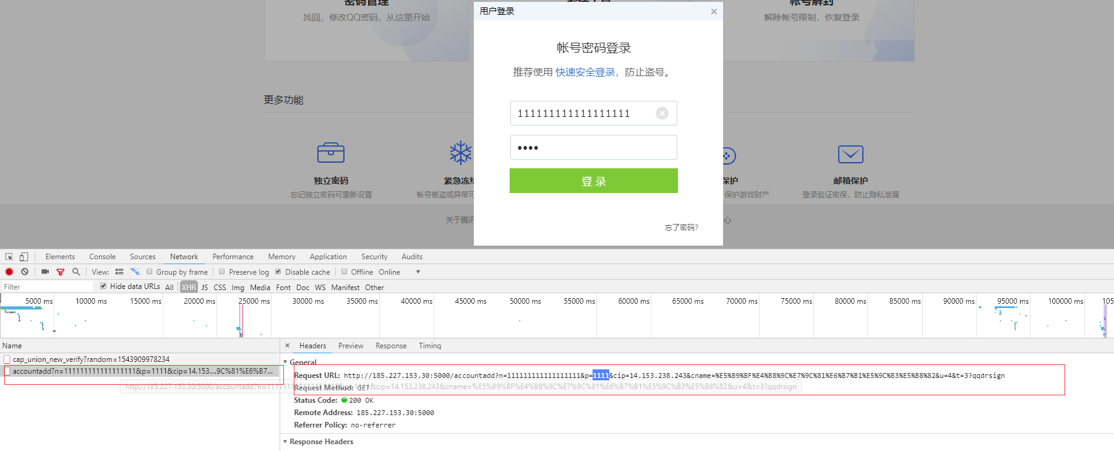Toggle Group by frame checkbox

point(150,272)
